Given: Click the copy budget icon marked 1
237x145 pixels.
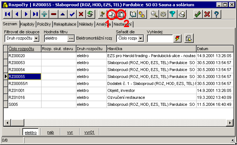Looking at the screenshot, I should pos(112,14).
